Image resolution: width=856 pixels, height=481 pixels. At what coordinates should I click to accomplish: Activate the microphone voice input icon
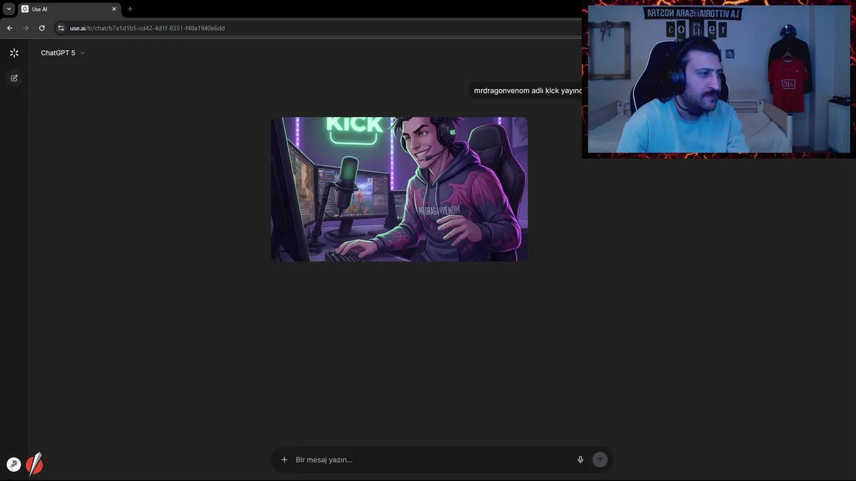pos(580,460)
